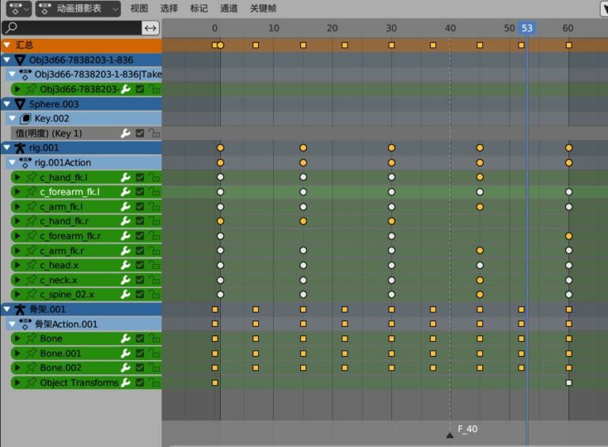Toggle mute checkbox for Object Transforms

(140, 383)
